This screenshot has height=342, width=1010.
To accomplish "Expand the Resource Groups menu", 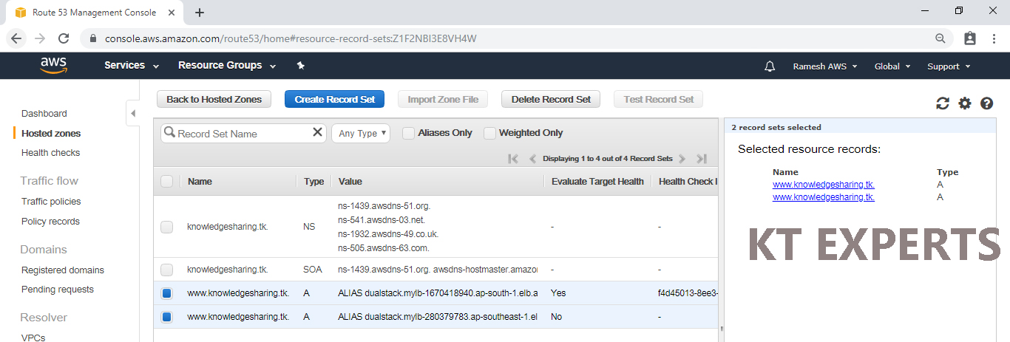I will pos(227,66).
